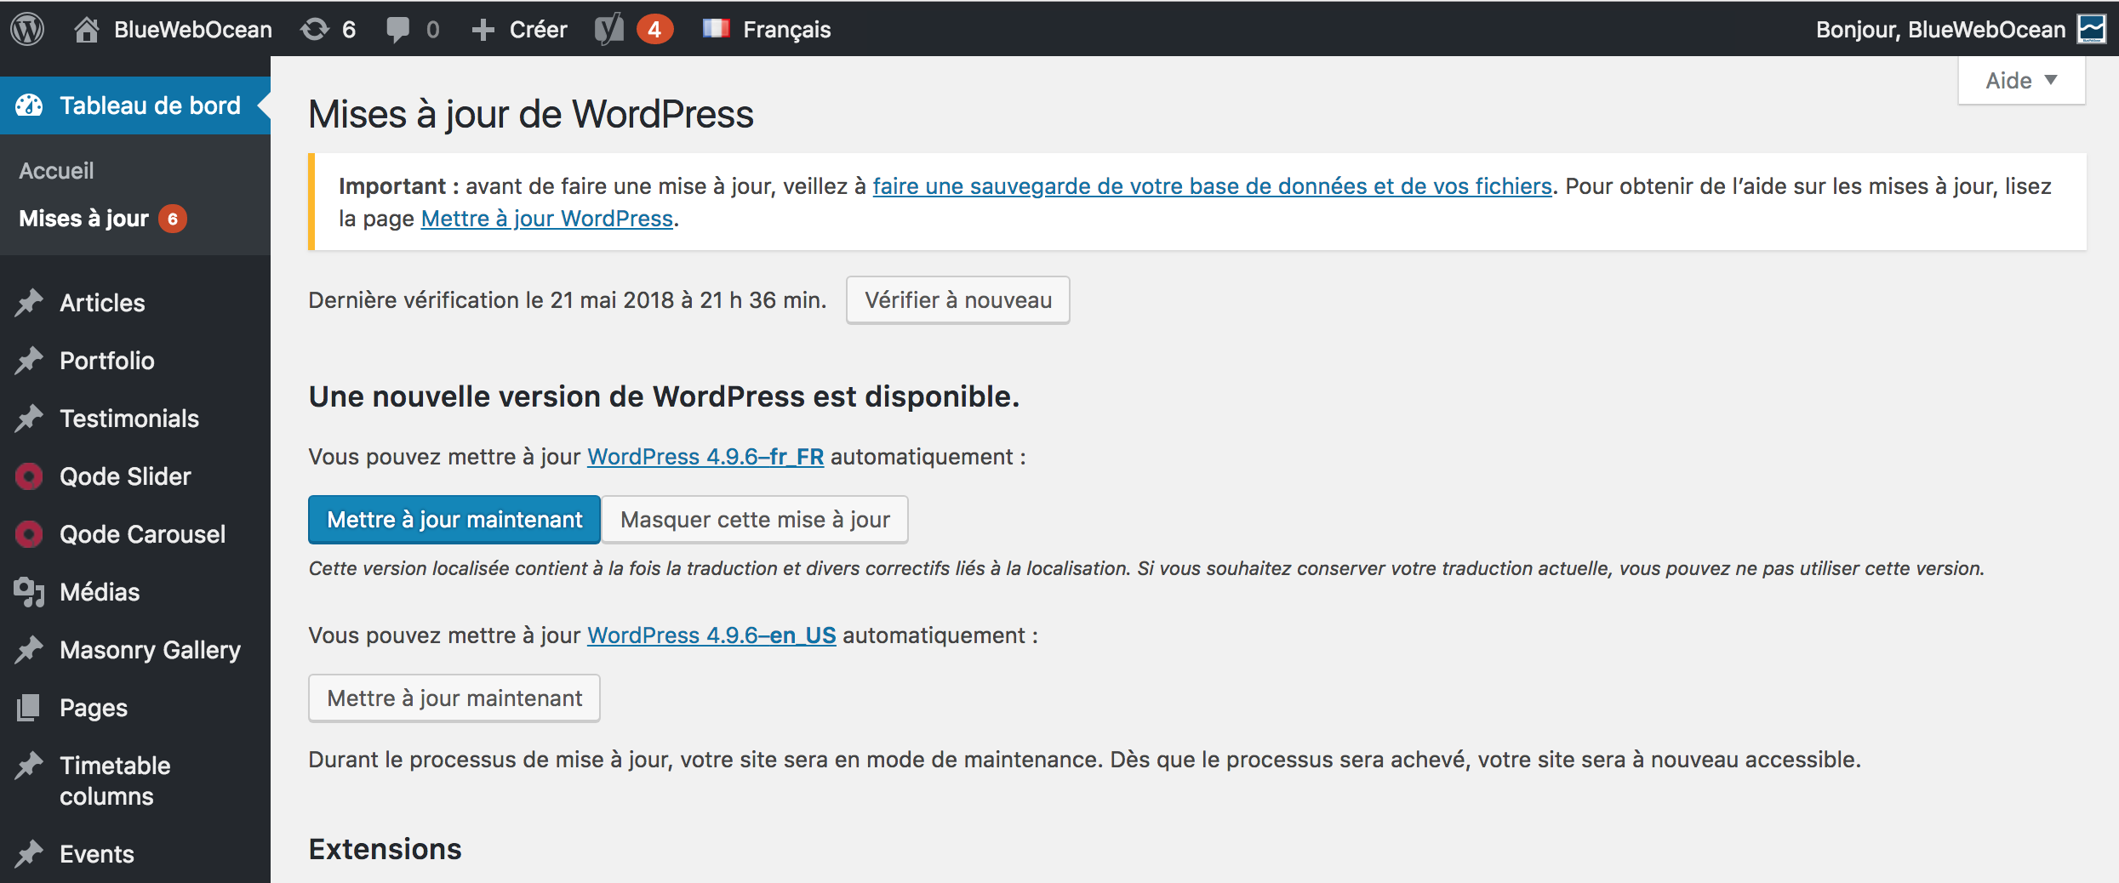Click the Qode Carousel red circle icon
2119x883 pixels.
click(29, 534)
